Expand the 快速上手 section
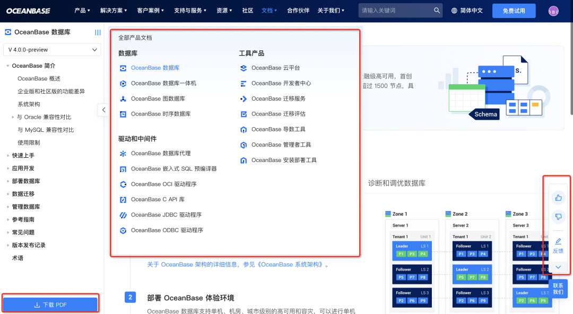 tap(7, 156)
